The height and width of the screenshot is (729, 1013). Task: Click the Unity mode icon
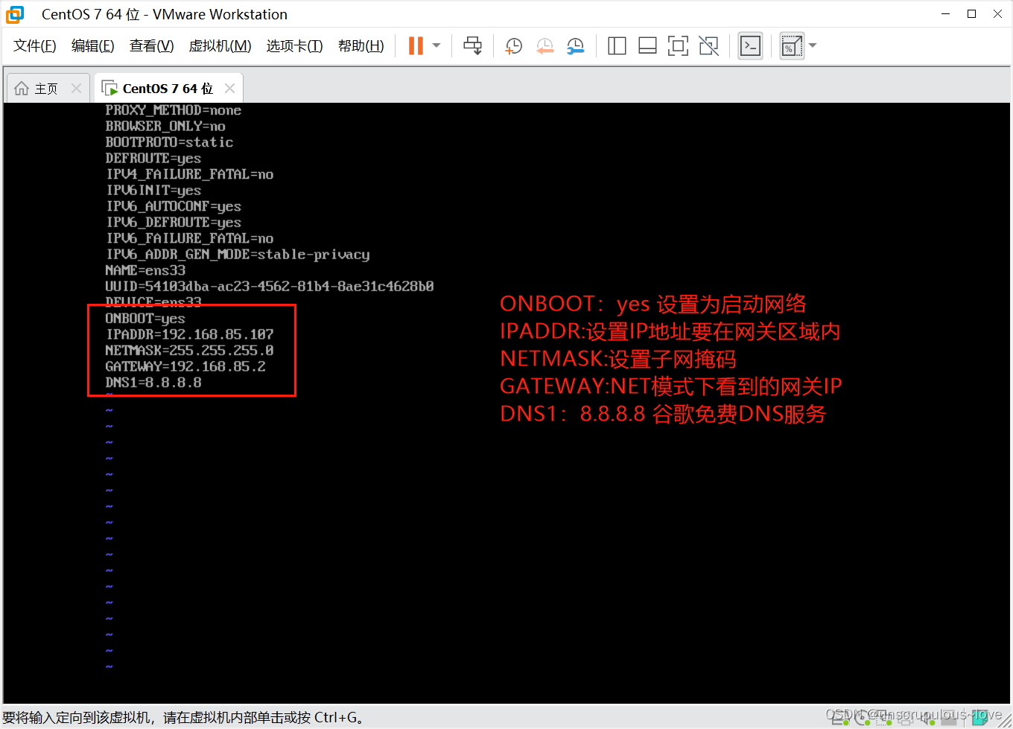pyautogui.click(x=709, y=46)
